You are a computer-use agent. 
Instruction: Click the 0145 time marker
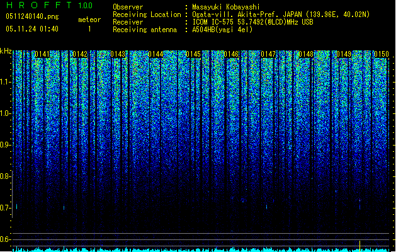[x=193, y=54]
